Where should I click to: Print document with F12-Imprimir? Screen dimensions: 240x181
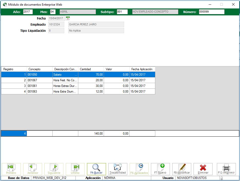coord(226,169)
